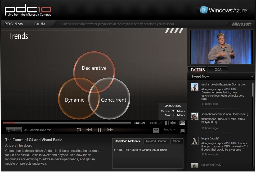Click the bookmark marker next to total time
The height and width of the screenshot is (172, 256).
click(x=166, y=123)
